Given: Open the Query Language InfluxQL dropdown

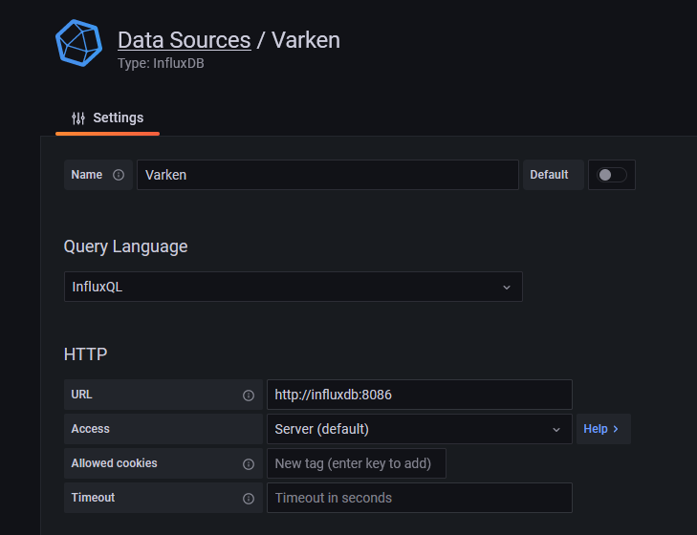Looking at the screenshot, I should 294,287.
